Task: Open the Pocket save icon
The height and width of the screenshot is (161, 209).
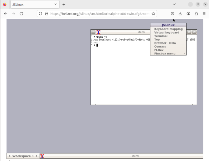Action: [x=173, y=14]
